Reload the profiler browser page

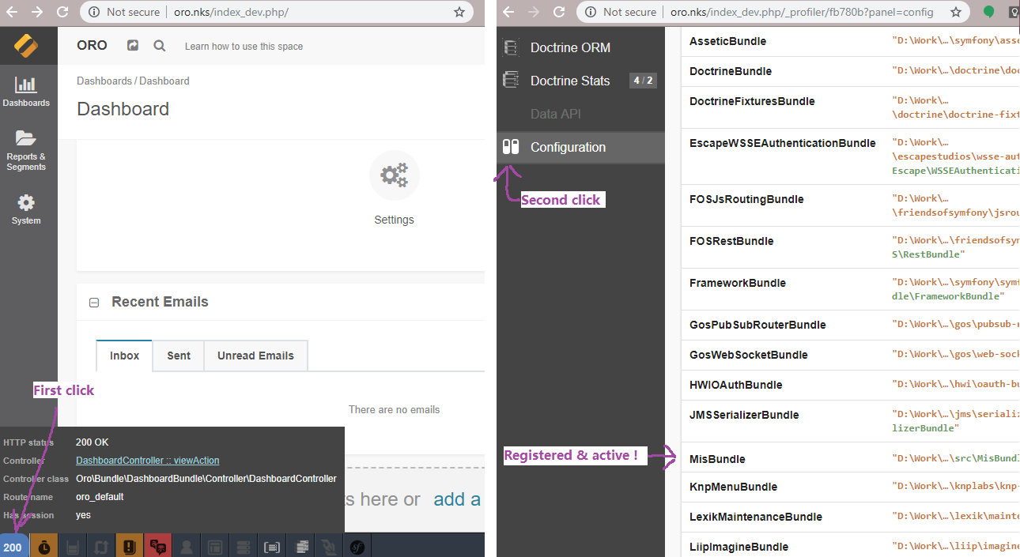[559, 12]
